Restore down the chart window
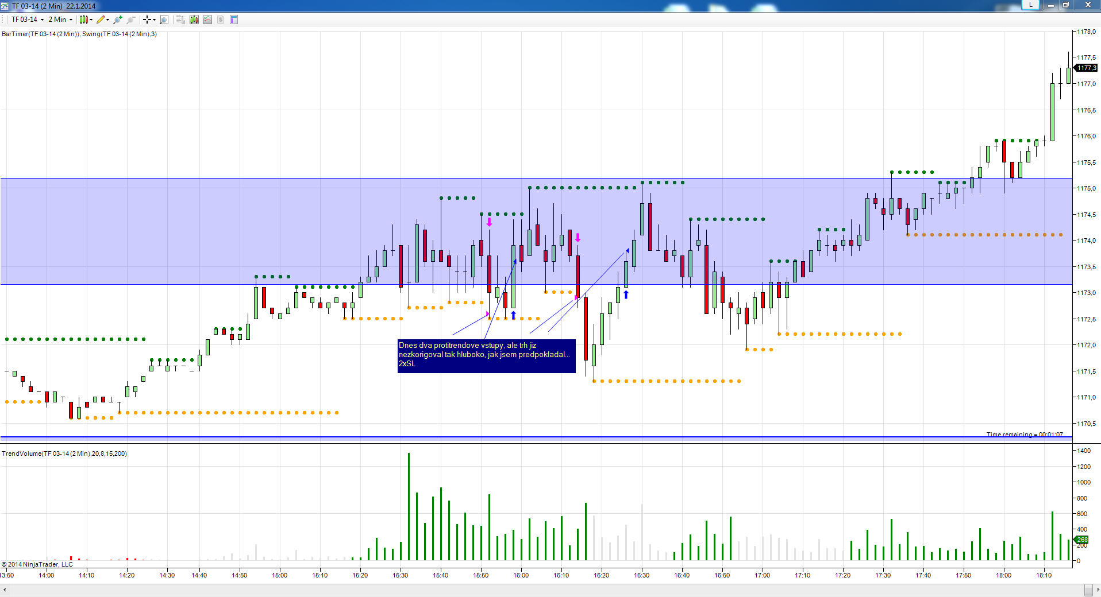 [1065, 5]
